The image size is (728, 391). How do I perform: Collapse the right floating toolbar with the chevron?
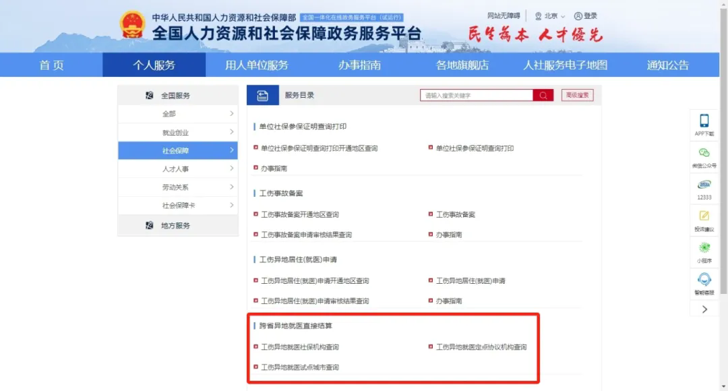pos(704,309)
